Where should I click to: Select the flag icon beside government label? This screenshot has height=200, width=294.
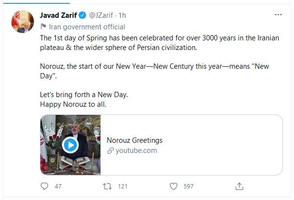point(43,26)
